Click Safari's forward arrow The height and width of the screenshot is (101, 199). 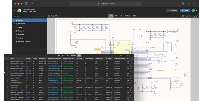coord(38,4)
